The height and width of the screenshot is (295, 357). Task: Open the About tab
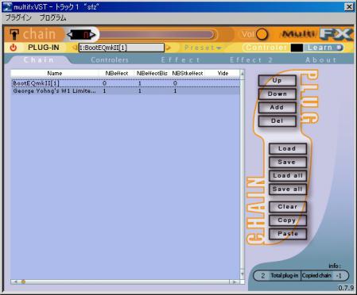coord(320,60)
